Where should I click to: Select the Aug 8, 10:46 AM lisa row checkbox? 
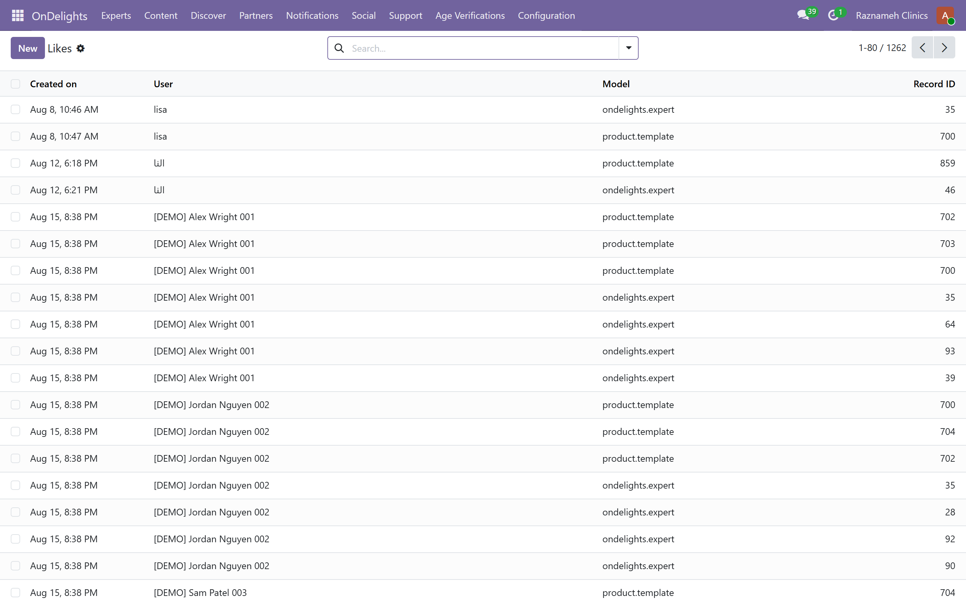pyautogui.click(x=15, y=109)
